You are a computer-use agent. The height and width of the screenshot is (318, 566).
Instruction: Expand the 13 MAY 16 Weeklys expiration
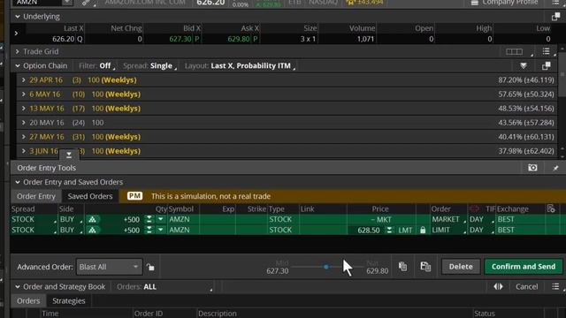coord(24,109)
